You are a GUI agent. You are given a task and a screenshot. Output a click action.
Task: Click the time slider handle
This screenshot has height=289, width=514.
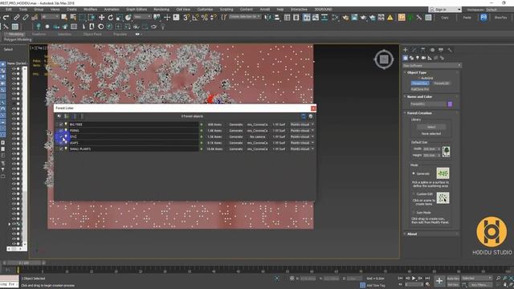point(23,263)
